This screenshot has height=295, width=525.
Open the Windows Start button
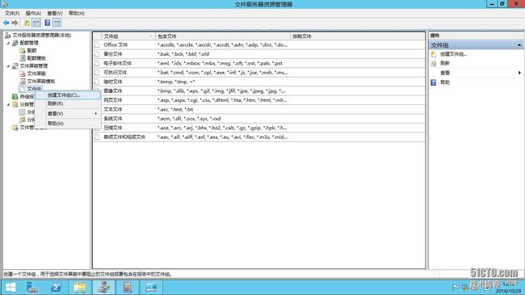coord(10,287)
